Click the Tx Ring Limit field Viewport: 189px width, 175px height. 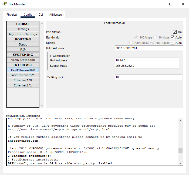[x=148, y=77]
